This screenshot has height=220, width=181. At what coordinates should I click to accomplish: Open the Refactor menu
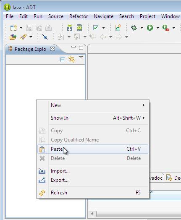[79, 16]
